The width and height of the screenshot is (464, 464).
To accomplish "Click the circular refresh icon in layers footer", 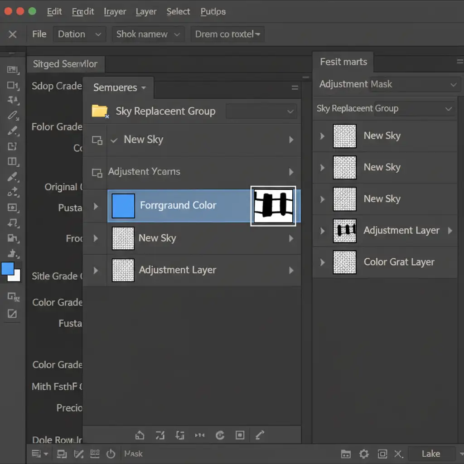I will coord(220,435).
